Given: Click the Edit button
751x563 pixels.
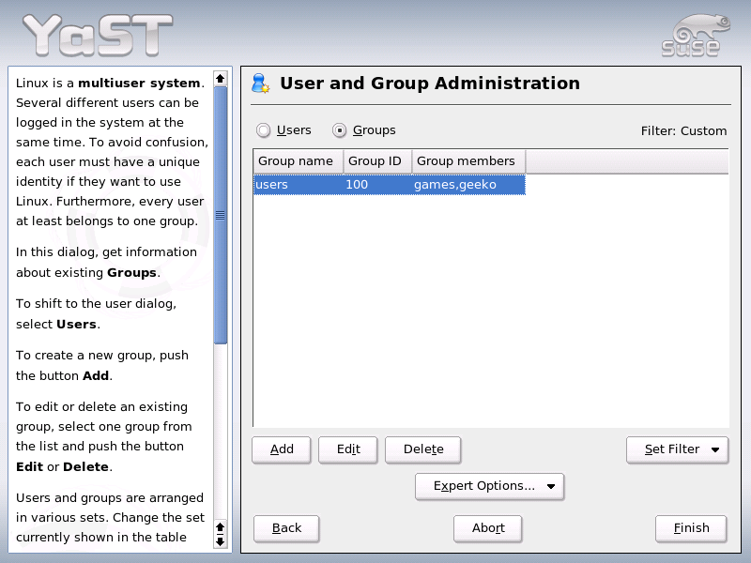Looking at the screenshot, I should pos(348,449).
